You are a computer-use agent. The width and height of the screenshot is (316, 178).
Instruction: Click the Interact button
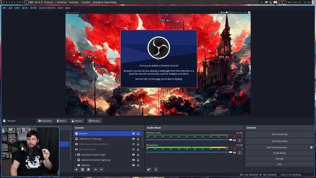tap(77, 121)
